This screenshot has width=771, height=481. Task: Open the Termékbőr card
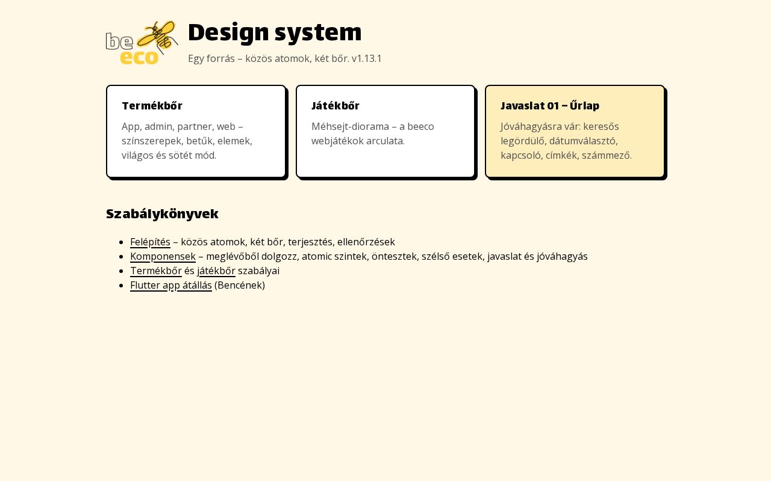coord(196,132)
